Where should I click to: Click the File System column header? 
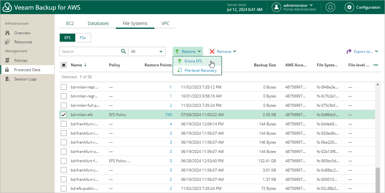[x=327, y=65]
